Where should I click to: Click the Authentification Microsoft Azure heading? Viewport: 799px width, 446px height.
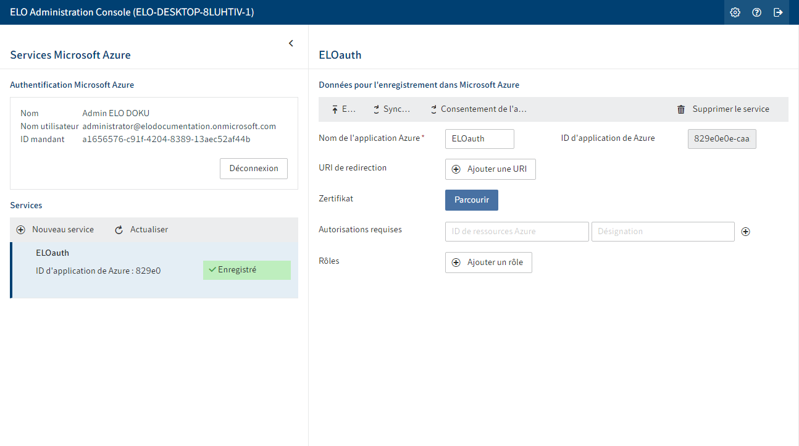72,85
